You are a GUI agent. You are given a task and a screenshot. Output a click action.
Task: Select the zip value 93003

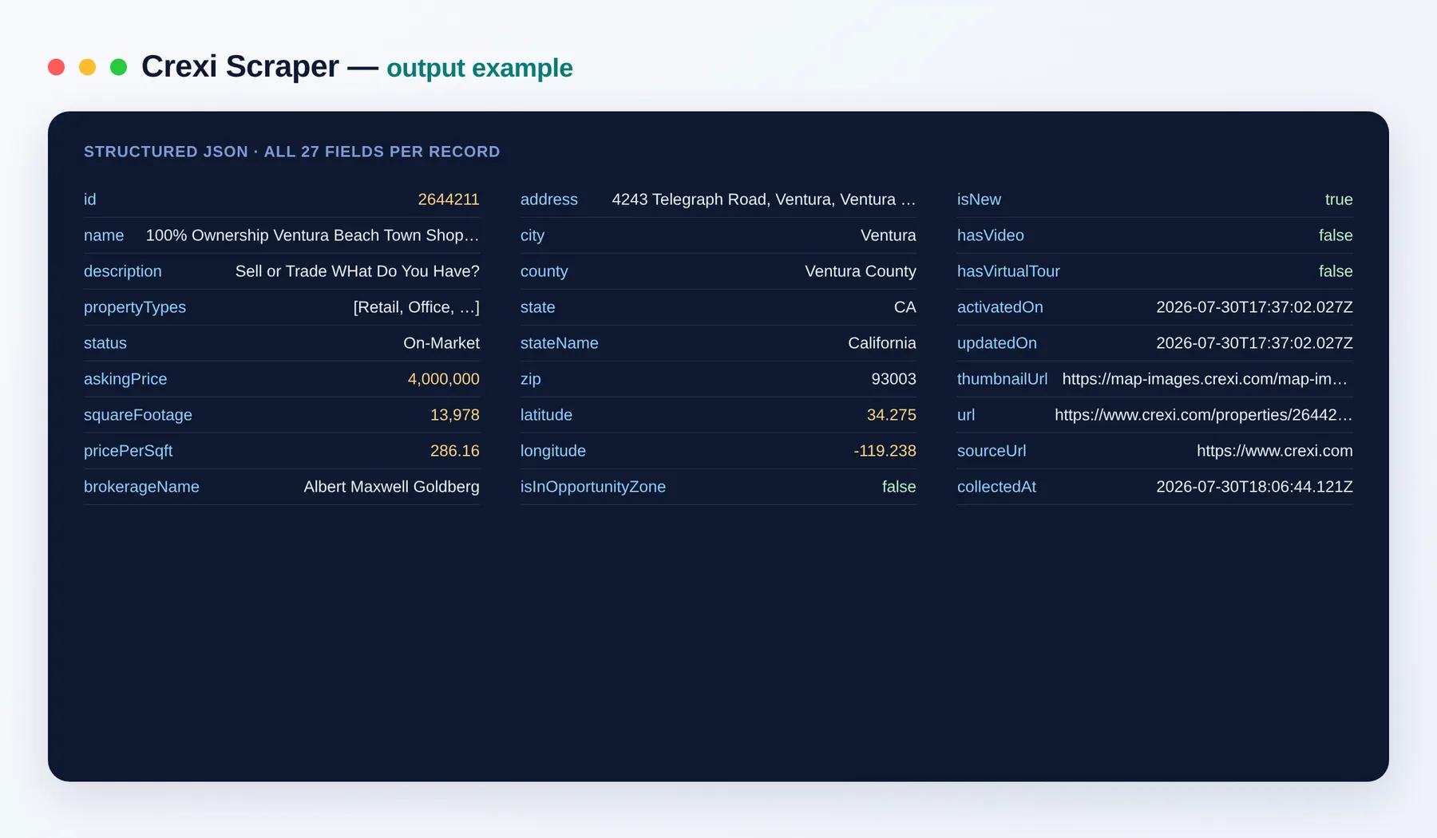point(893,379)
